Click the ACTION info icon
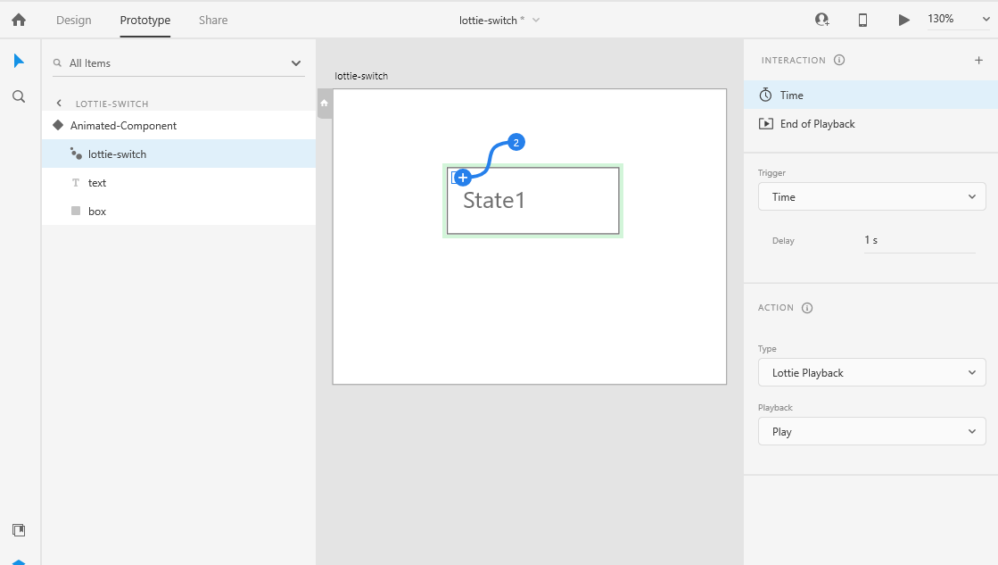The width and height of the screenshot is (998, 565). pos(807,307)
